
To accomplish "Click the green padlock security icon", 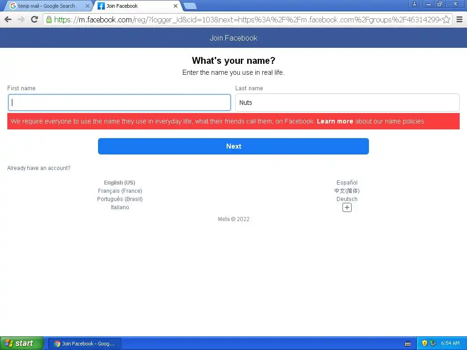I will (x=49, y=20).
